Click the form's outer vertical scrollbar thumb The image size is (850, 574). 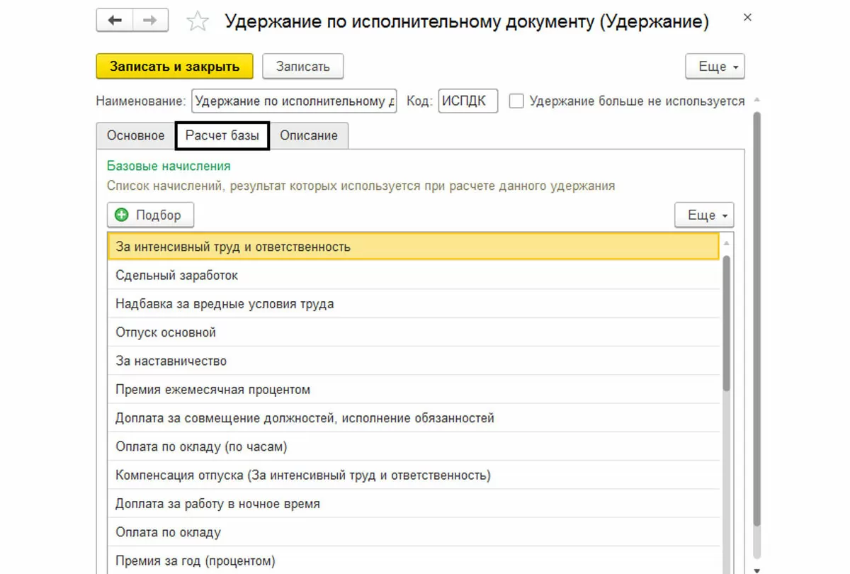pos(756,319)
